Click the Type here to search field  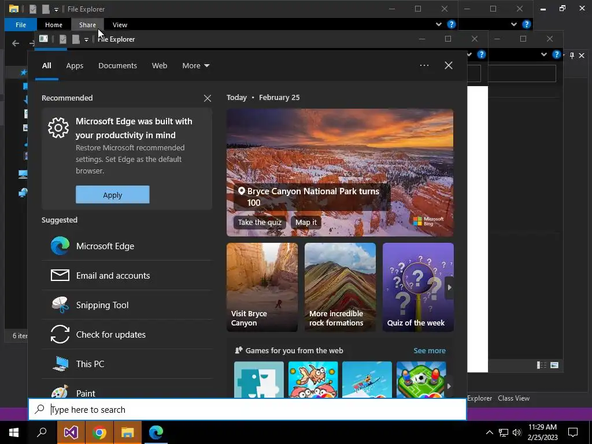(x=247, y=410)
